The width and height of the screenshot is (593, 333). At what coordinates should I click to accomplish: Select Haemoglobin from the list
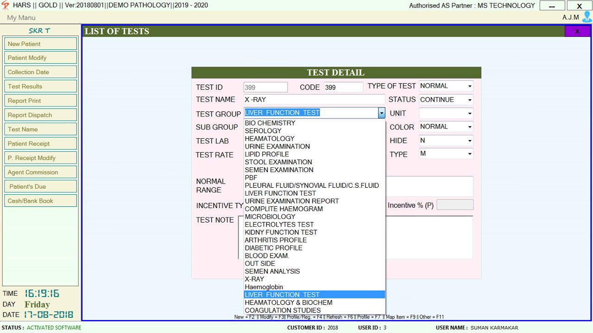click(x=315, y=287)
